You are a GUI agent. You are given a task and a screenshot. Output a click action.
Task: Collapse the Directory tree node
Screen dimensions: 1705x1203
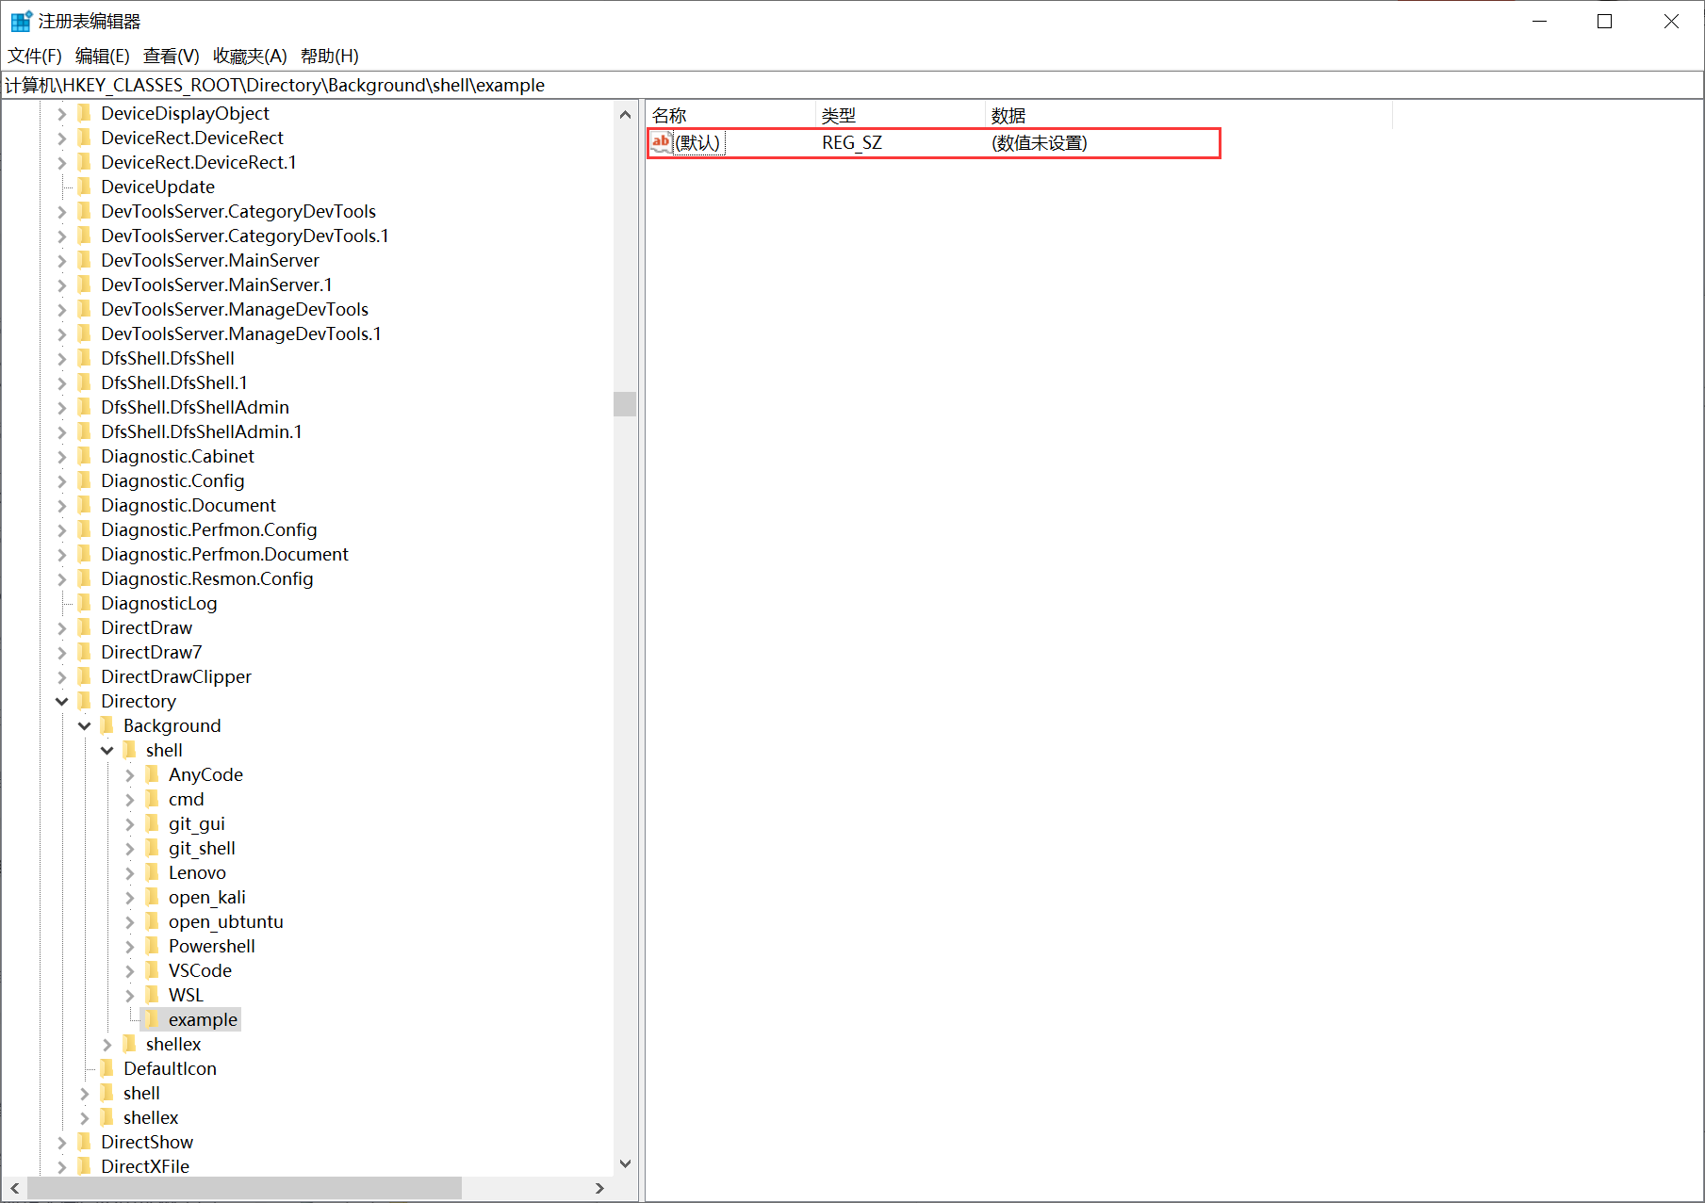61,701
